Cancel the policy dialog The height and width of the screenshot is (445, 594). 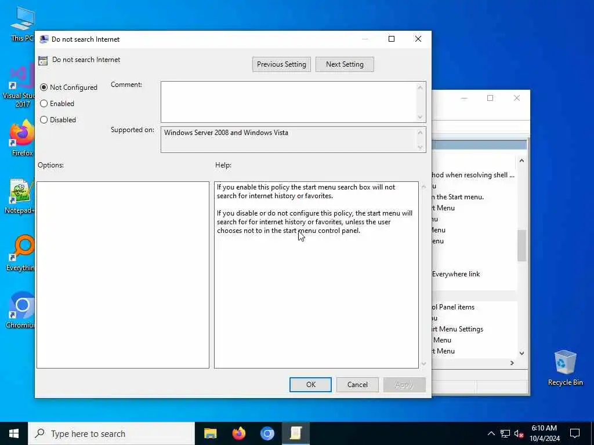coord(357,385)
